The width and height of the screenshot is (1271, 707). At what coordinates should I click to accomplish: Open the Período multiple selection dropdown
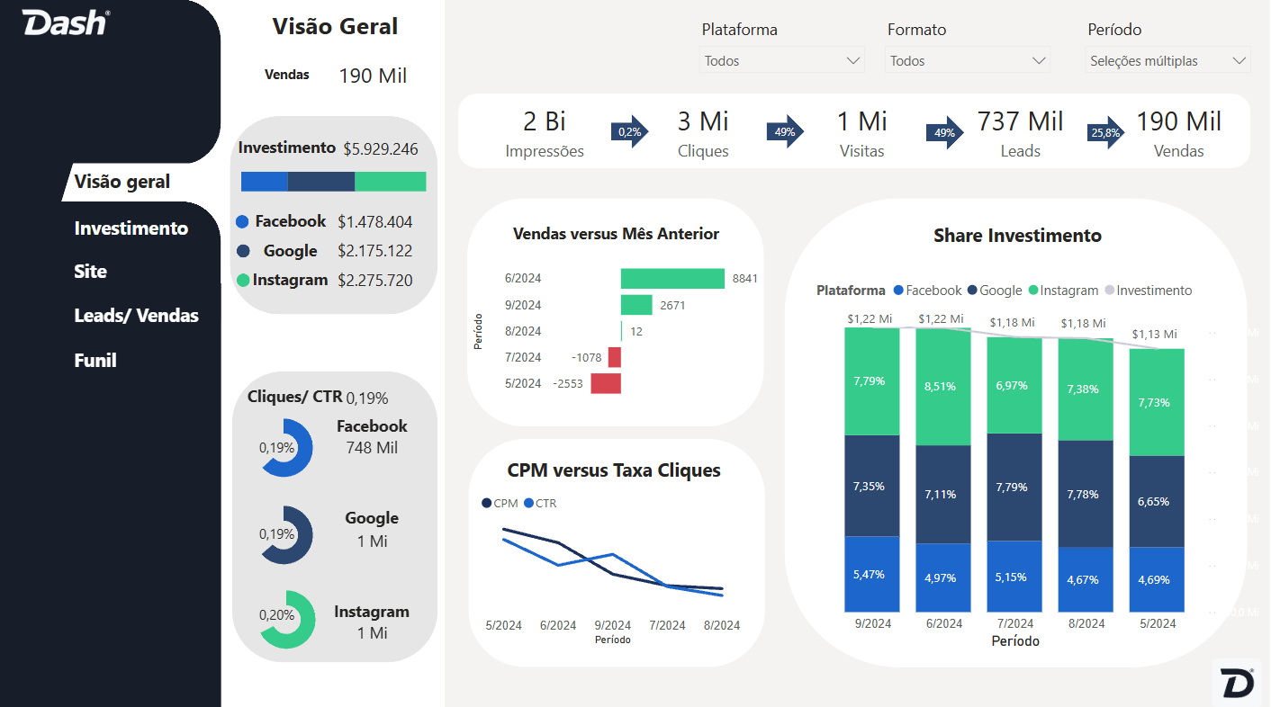[1167, 61]
